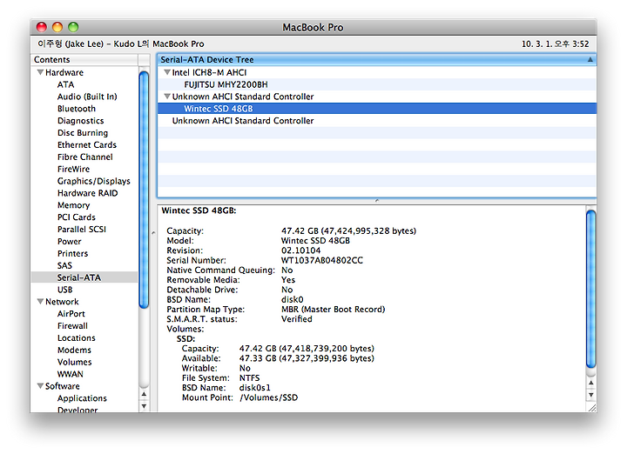Click the sidebar vertical splitter handle
This screenshot has height=454, width=627.
[153, 232]
